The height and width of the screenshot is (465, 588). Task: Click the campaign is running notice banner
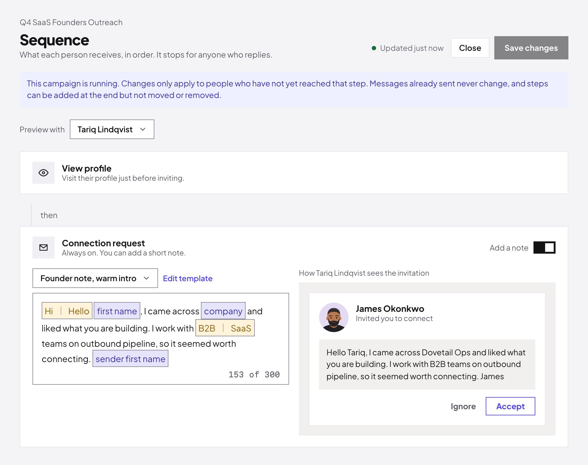pyautogui.click(x=294, y=89)
